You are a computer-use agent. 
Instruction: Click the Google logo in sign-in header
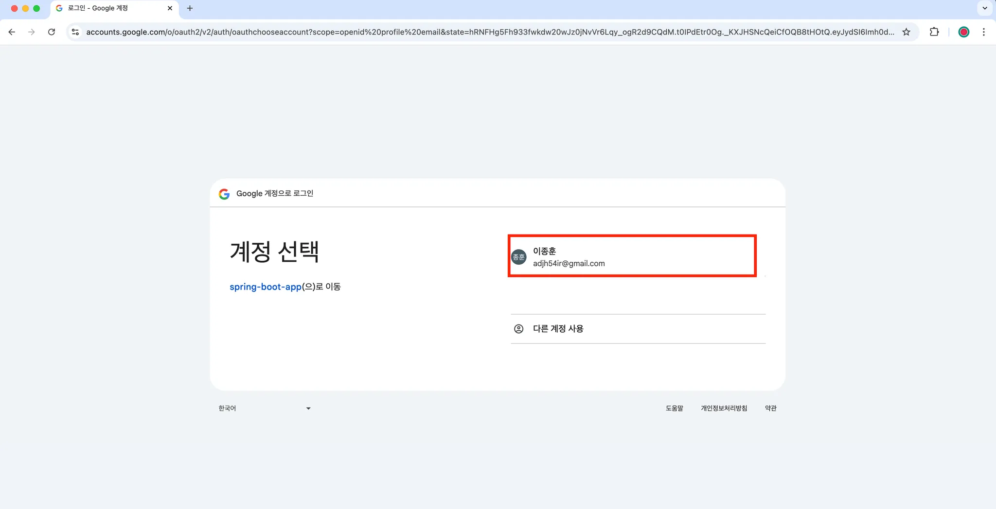pos(224,194)
